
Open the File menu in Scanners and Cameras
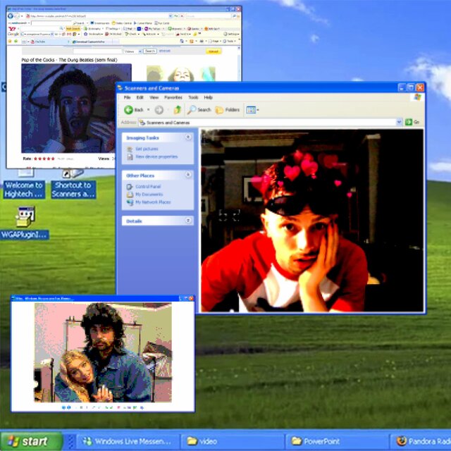(x=127, y=97)
